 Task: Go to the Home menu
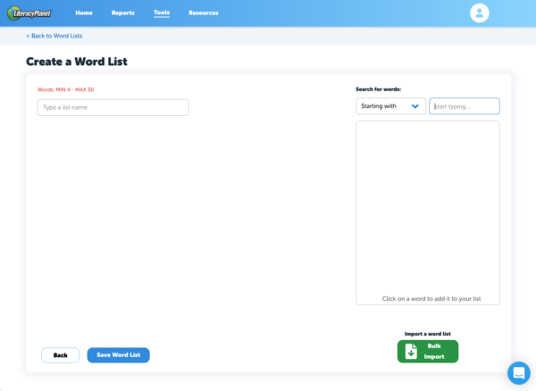(x=84, y=12)
